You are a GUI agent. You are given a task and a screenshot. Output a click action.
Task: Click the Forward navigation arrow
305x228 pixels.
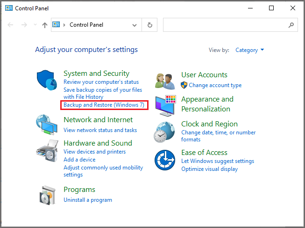[x=24, y=25]
